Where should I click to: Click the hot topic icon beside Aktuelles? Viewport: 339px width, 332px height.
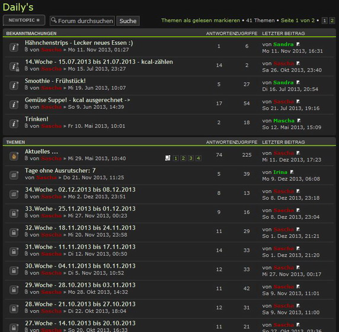click(14, 156)
